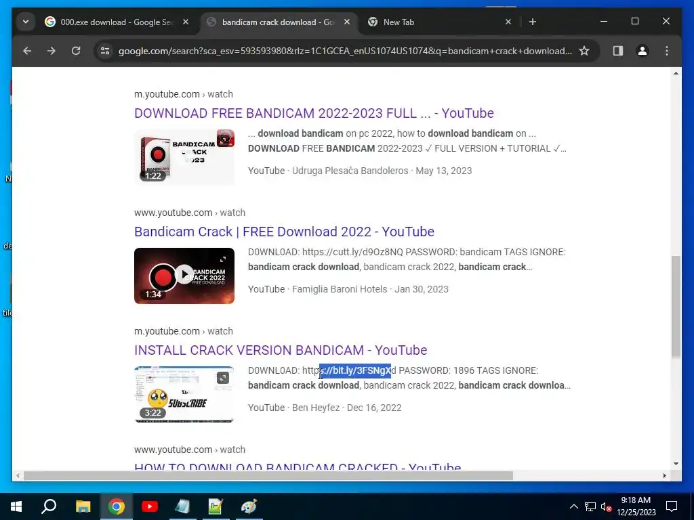The image size is (694, 520).
Task: Close the 000.exe download tab
Action: click(x=186, y=22)
